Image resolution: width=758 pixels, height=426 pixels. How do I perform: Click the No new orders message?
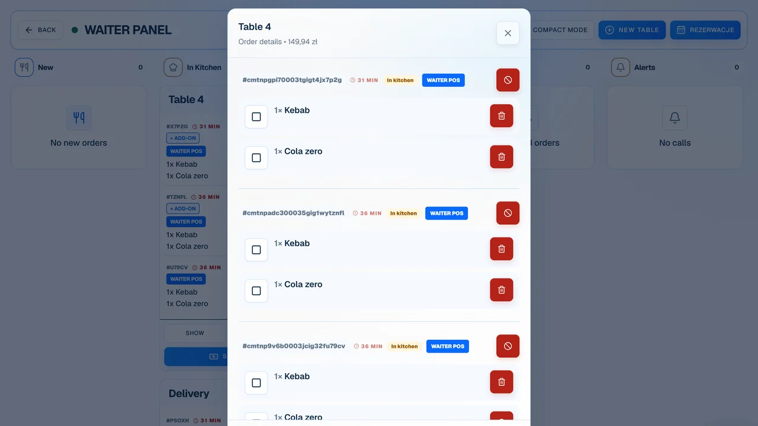click(79, 143)
